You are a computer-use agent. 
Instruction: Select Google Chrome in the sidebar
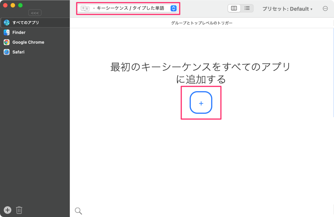click(28, 42)
